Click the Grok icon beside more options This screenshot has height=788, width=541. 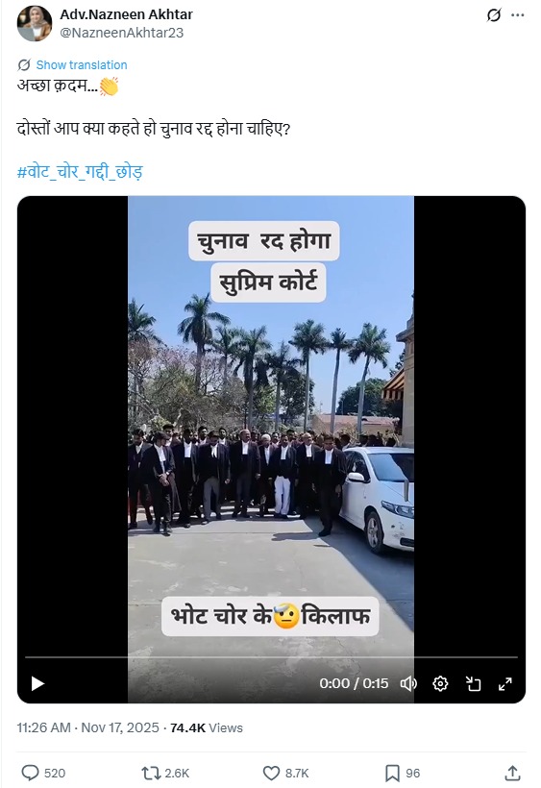tap(494, 15)
